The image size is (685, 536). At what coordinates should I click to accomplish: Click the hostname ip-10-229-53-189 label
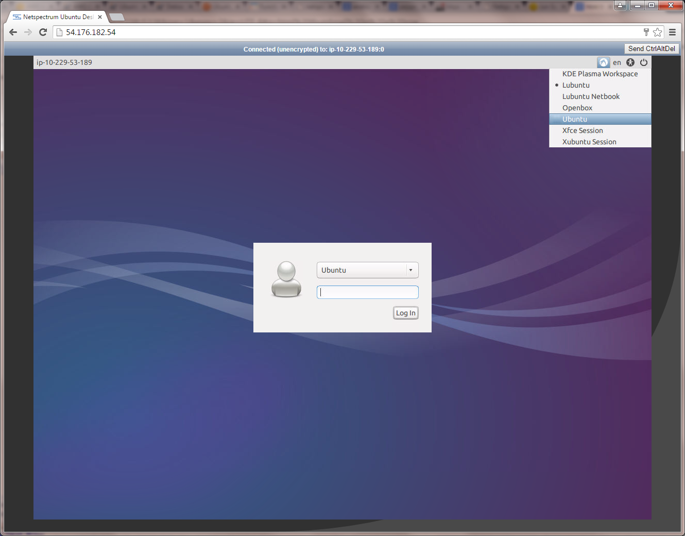[64, 62]
